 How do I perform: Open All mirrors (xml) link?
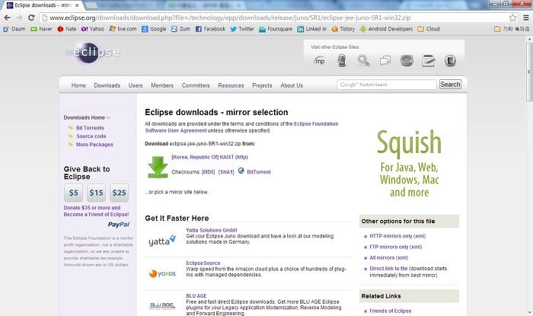(x=389, y=257)
